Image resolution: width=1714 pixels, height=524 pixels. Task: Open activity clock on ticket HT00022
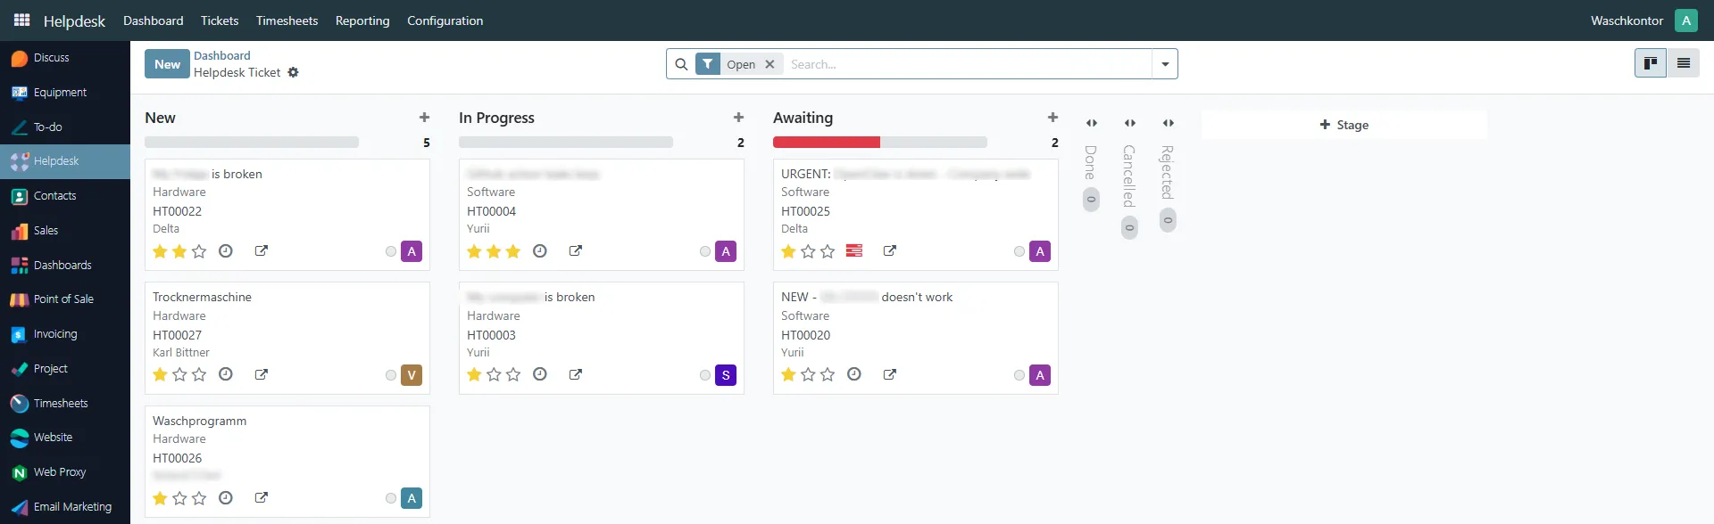coord(226,251)
